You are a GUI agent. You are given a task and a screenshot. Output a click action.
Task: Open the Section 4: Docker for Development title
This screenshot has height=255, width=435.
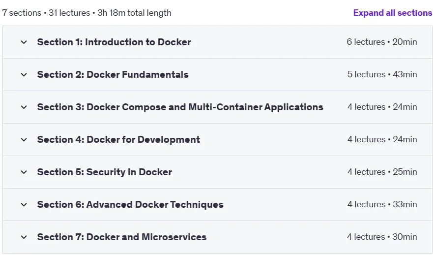pyautogui.click(x=118, y=139)
